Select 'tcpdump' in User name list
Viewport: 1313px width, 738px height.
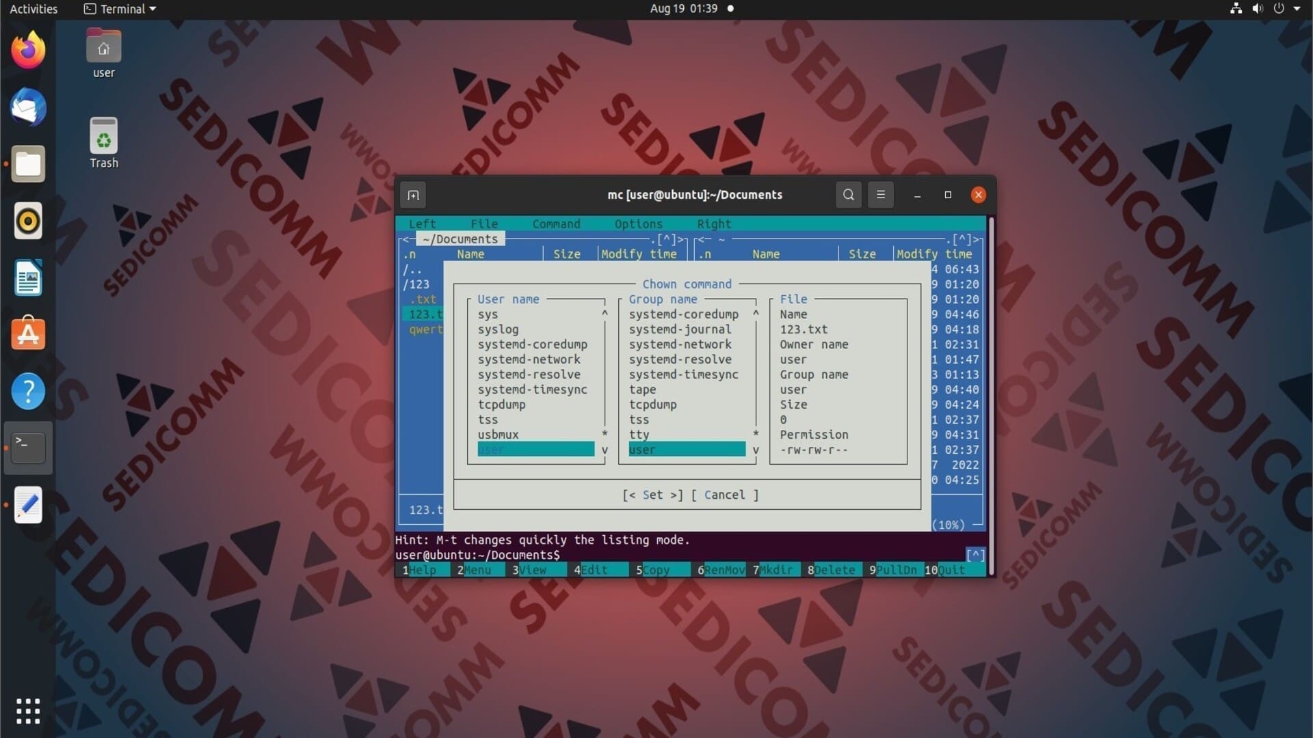501,405
